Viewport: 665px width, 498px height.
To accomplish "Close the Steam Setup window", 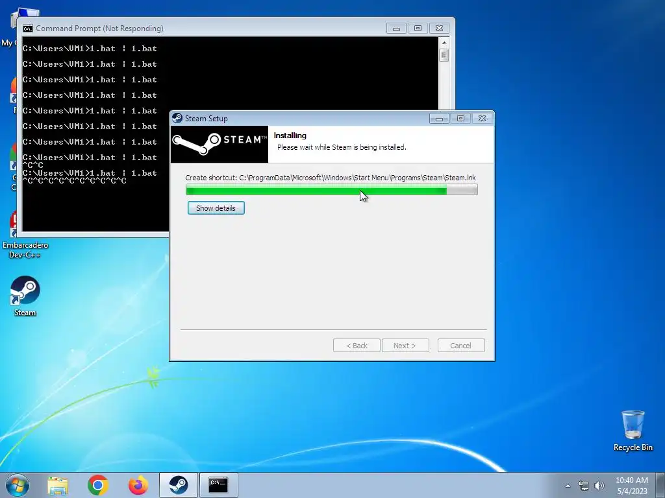I will pos(483,119).
